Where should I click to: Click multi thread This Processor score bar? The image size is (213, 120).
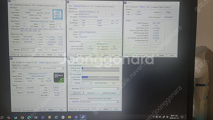(101, 77)
